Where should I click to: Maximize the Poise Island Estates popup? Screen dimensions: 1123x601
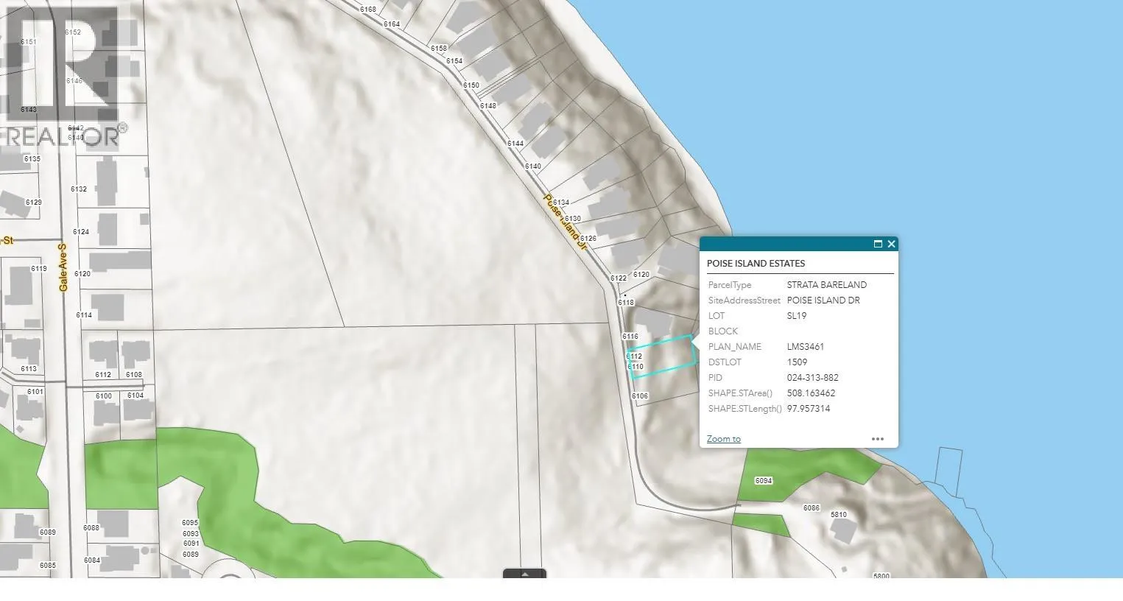(x=878, y=245)
